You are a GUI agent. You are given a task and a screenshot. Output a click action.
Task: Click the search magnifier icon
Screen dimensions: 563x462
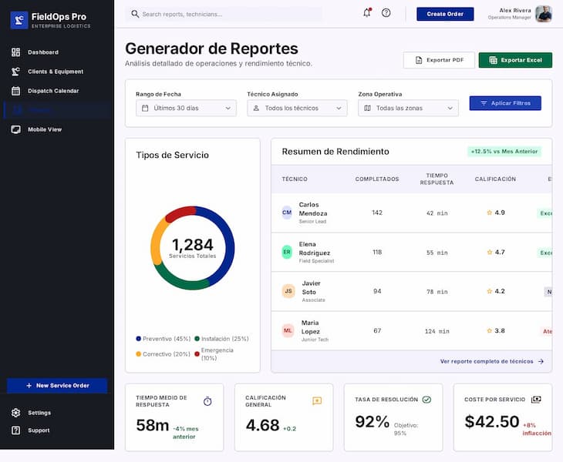tap(135, 14)
